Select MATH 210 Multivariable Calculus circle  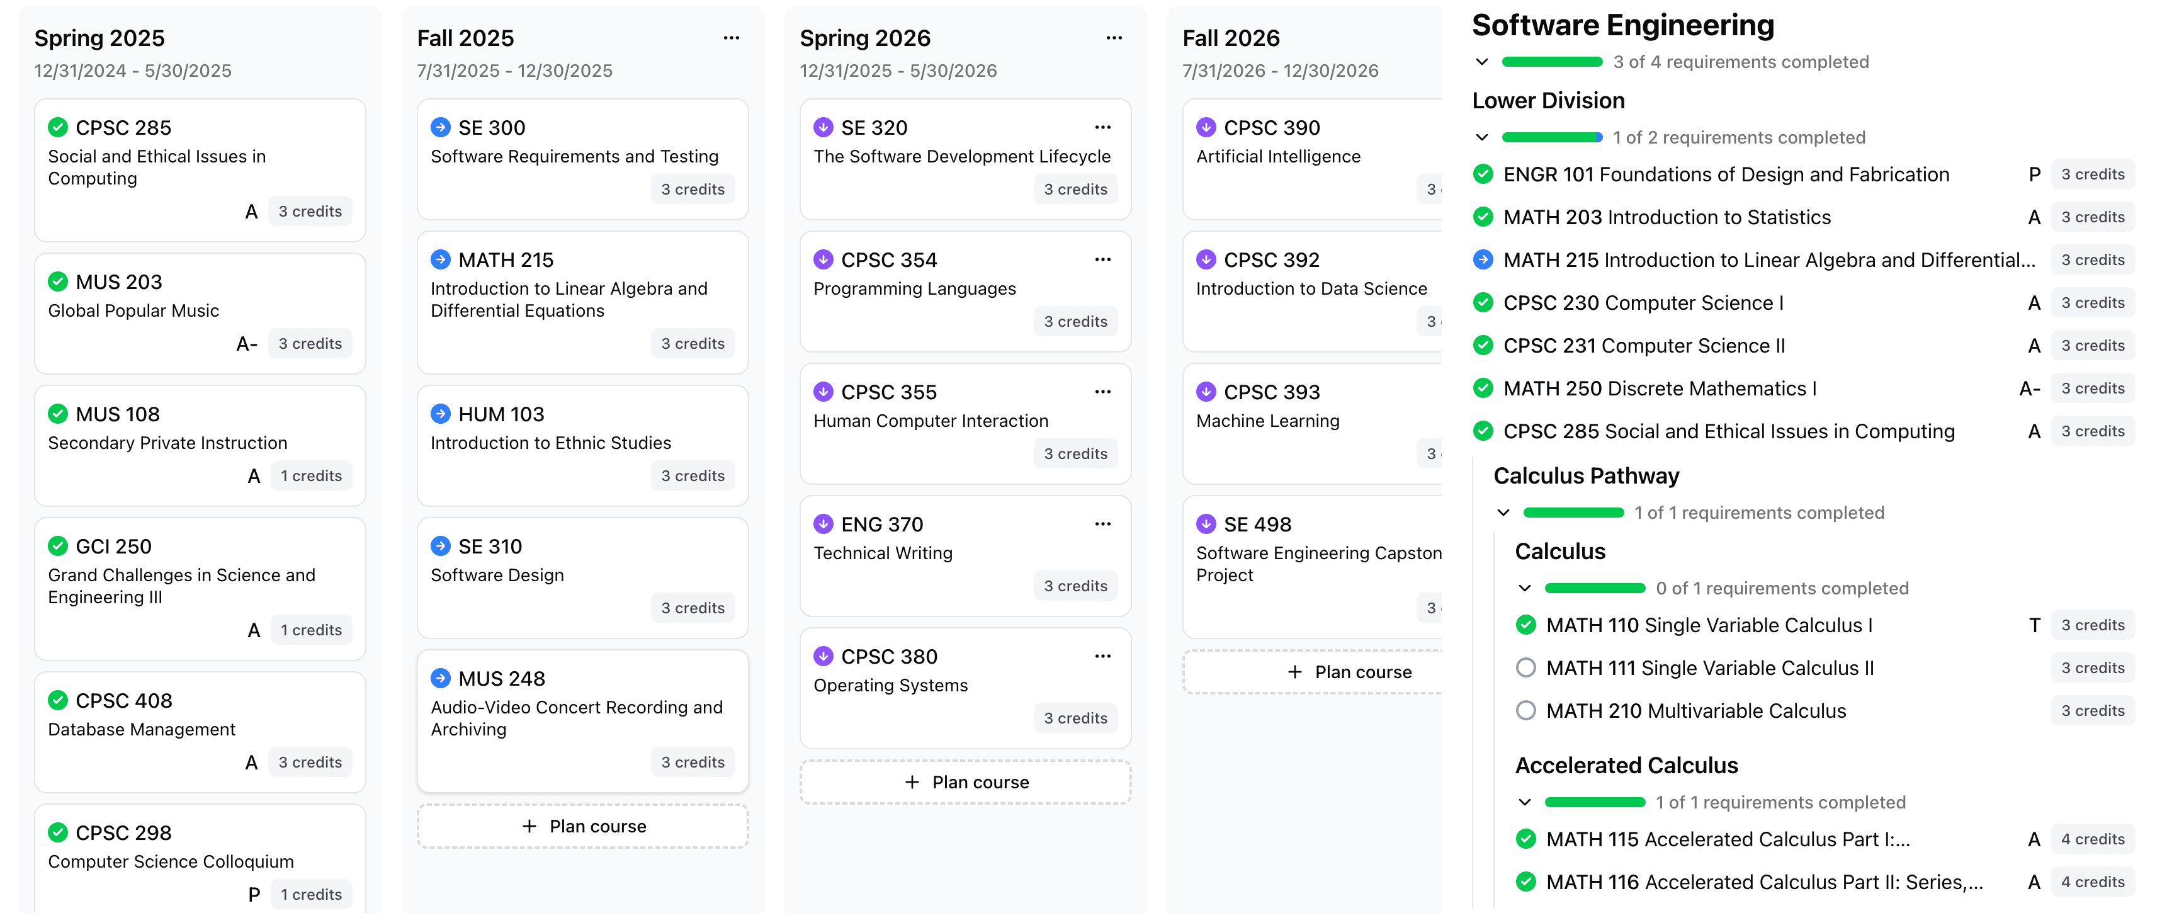tap(1526, 711)
